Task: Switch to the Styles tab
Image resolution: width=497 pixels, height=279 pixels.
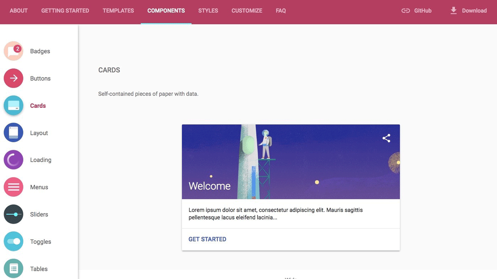Action: coord(208,11)
